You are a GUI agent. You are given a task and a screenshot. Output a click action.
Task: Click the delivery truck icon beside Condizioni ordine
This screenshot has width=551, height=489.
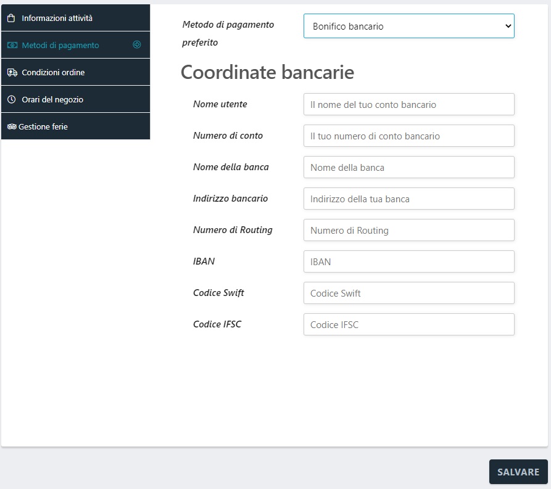[x=12, y=73]
